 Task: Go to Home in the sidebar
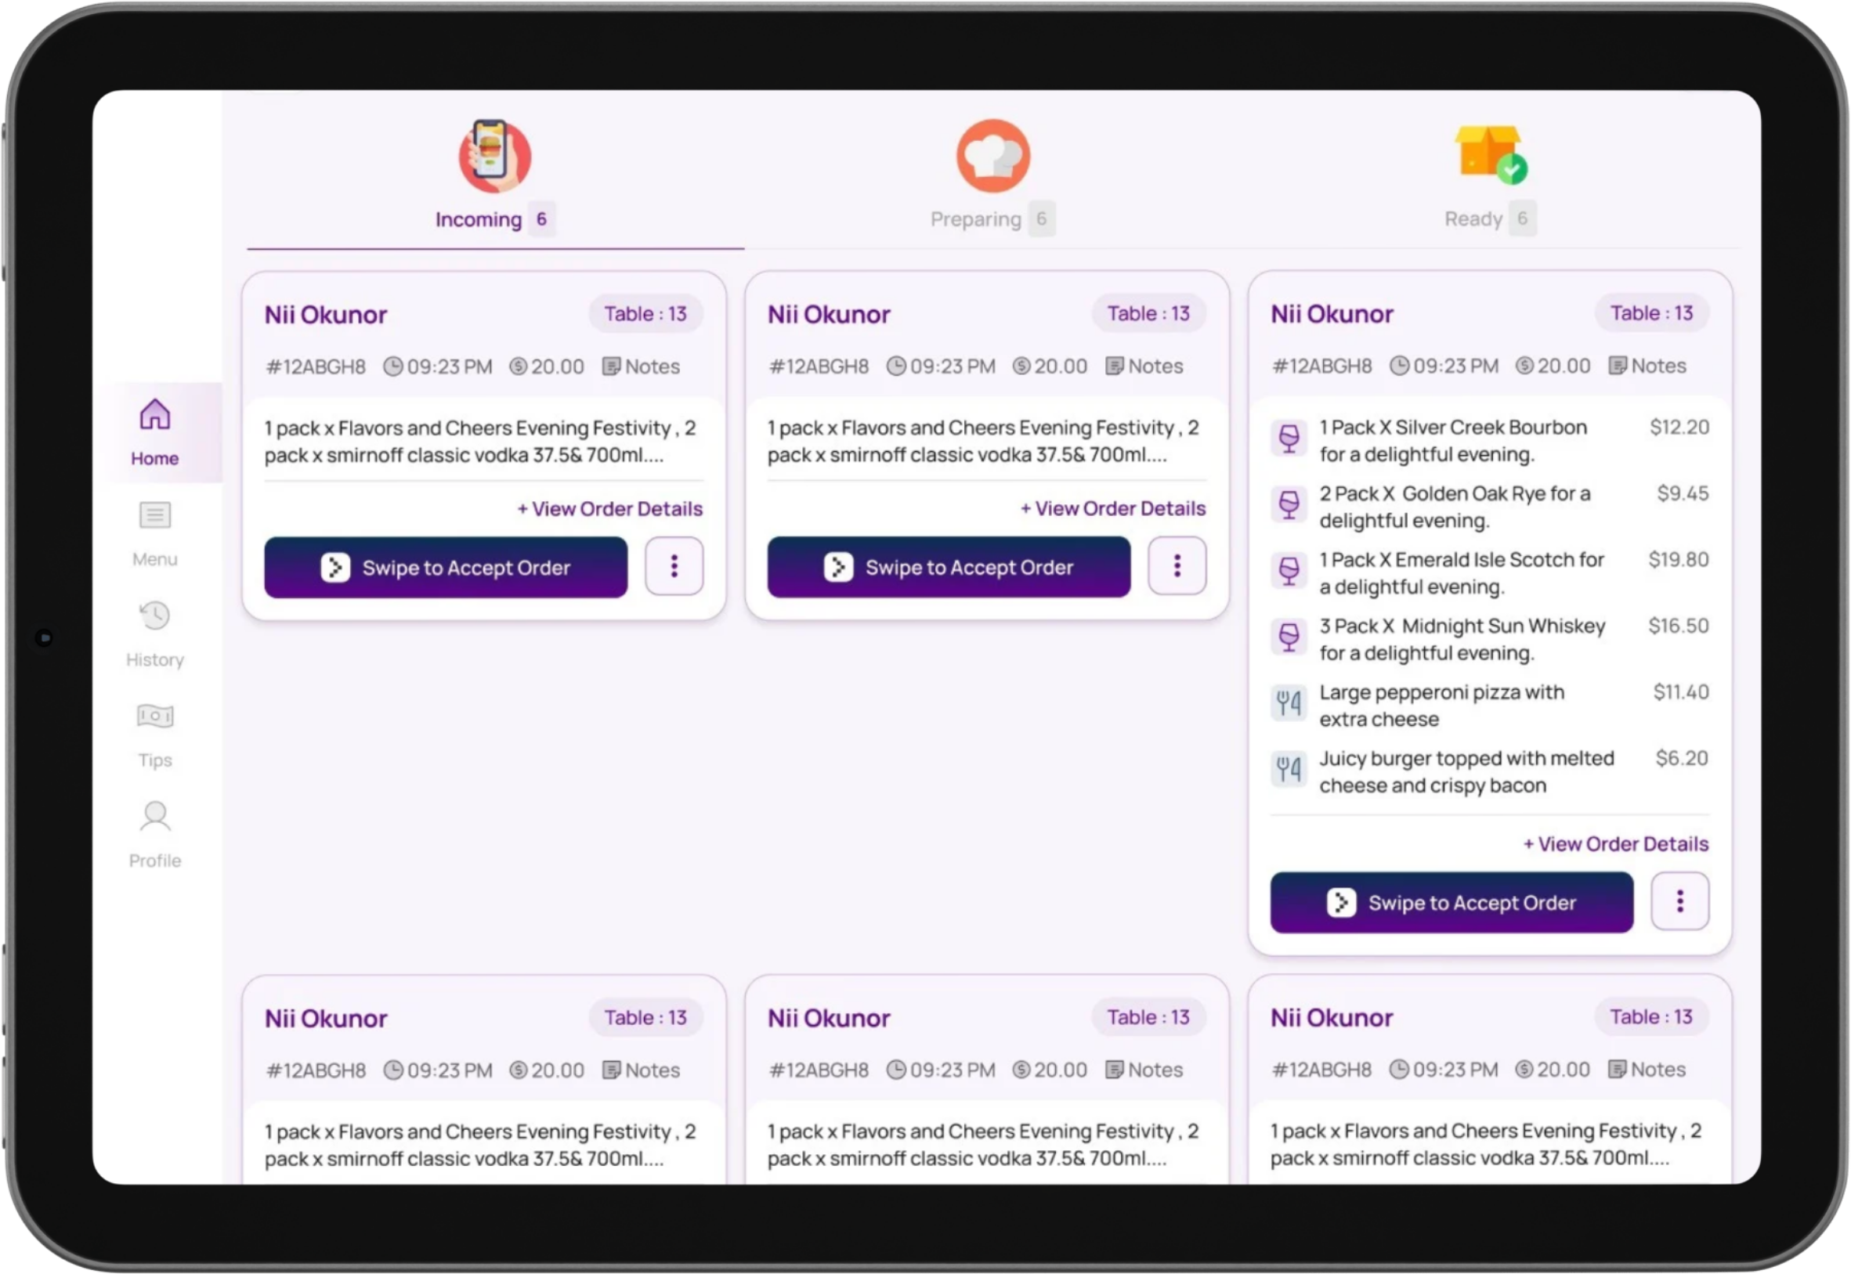point(155,433)
